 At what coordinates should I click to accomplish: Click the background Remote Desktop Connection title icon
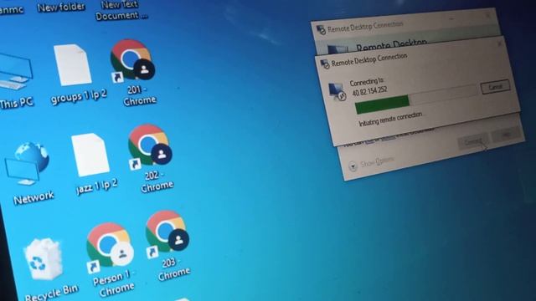tap(321, 30)
